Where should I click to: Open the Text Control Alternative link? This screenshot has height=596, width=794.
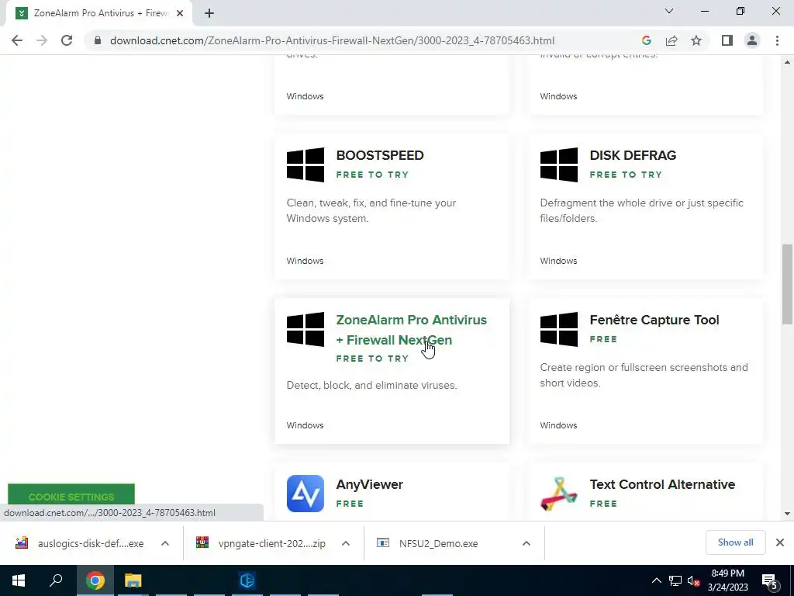(662, 484)
